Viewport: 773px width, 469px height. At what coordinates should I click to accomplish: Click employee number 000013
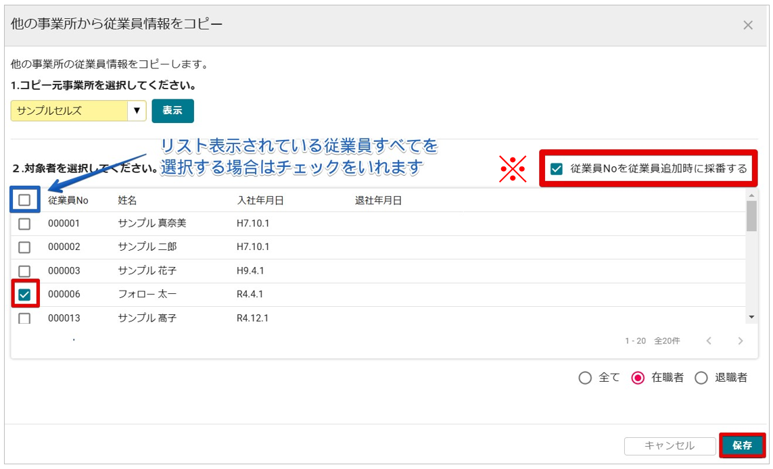click(x=64, y=318)
